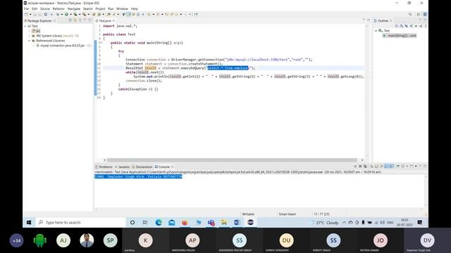The width and height of the screenshot is (451, 253).
Task: Click the Open Perspective icon
Action: click(x=419, y=14)
